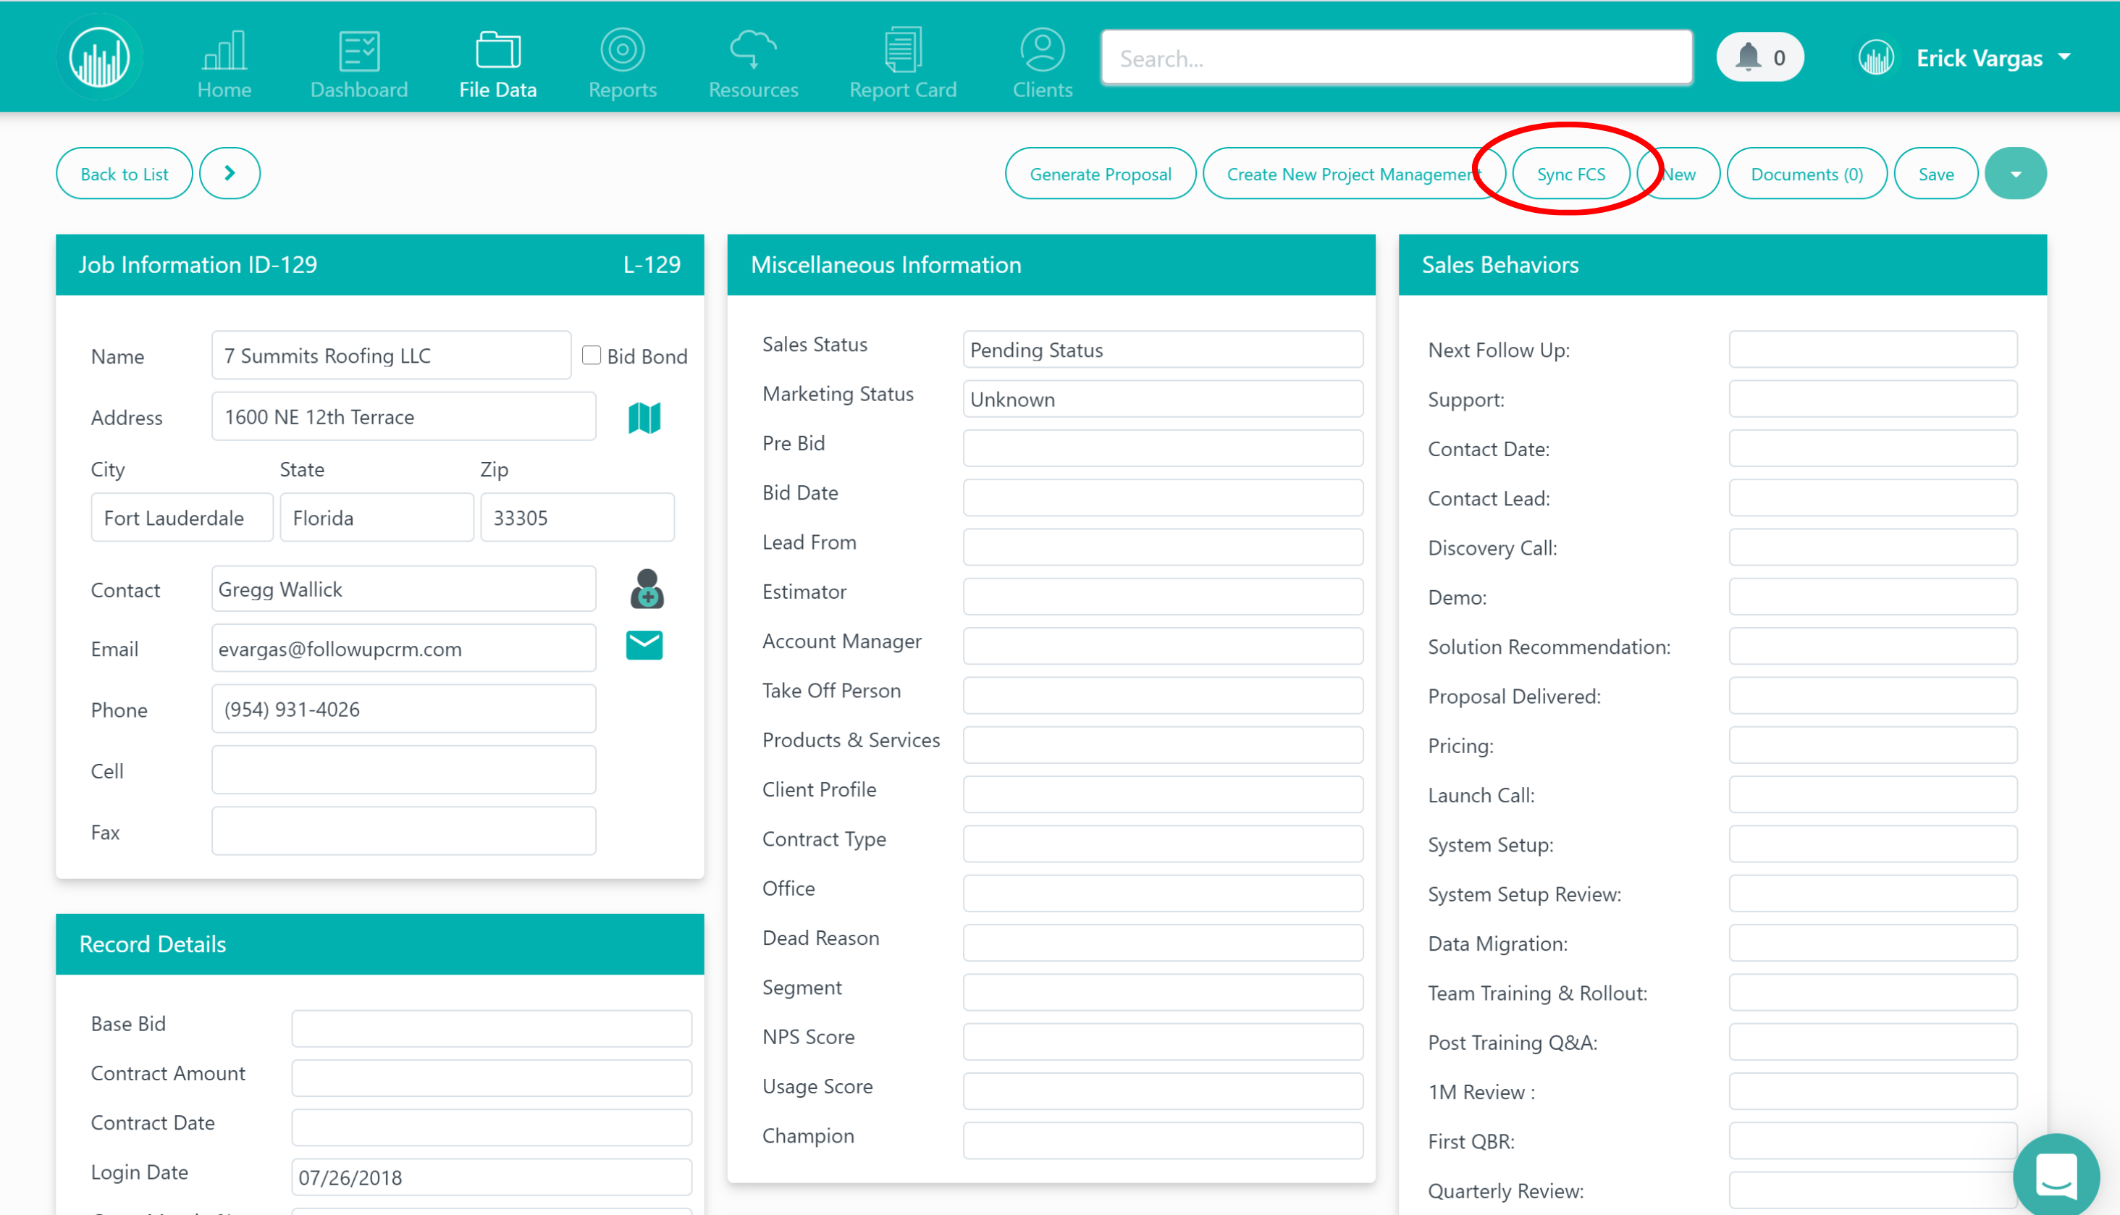
Task: Click the envelope email icon
Action: [x=644, y=646]
